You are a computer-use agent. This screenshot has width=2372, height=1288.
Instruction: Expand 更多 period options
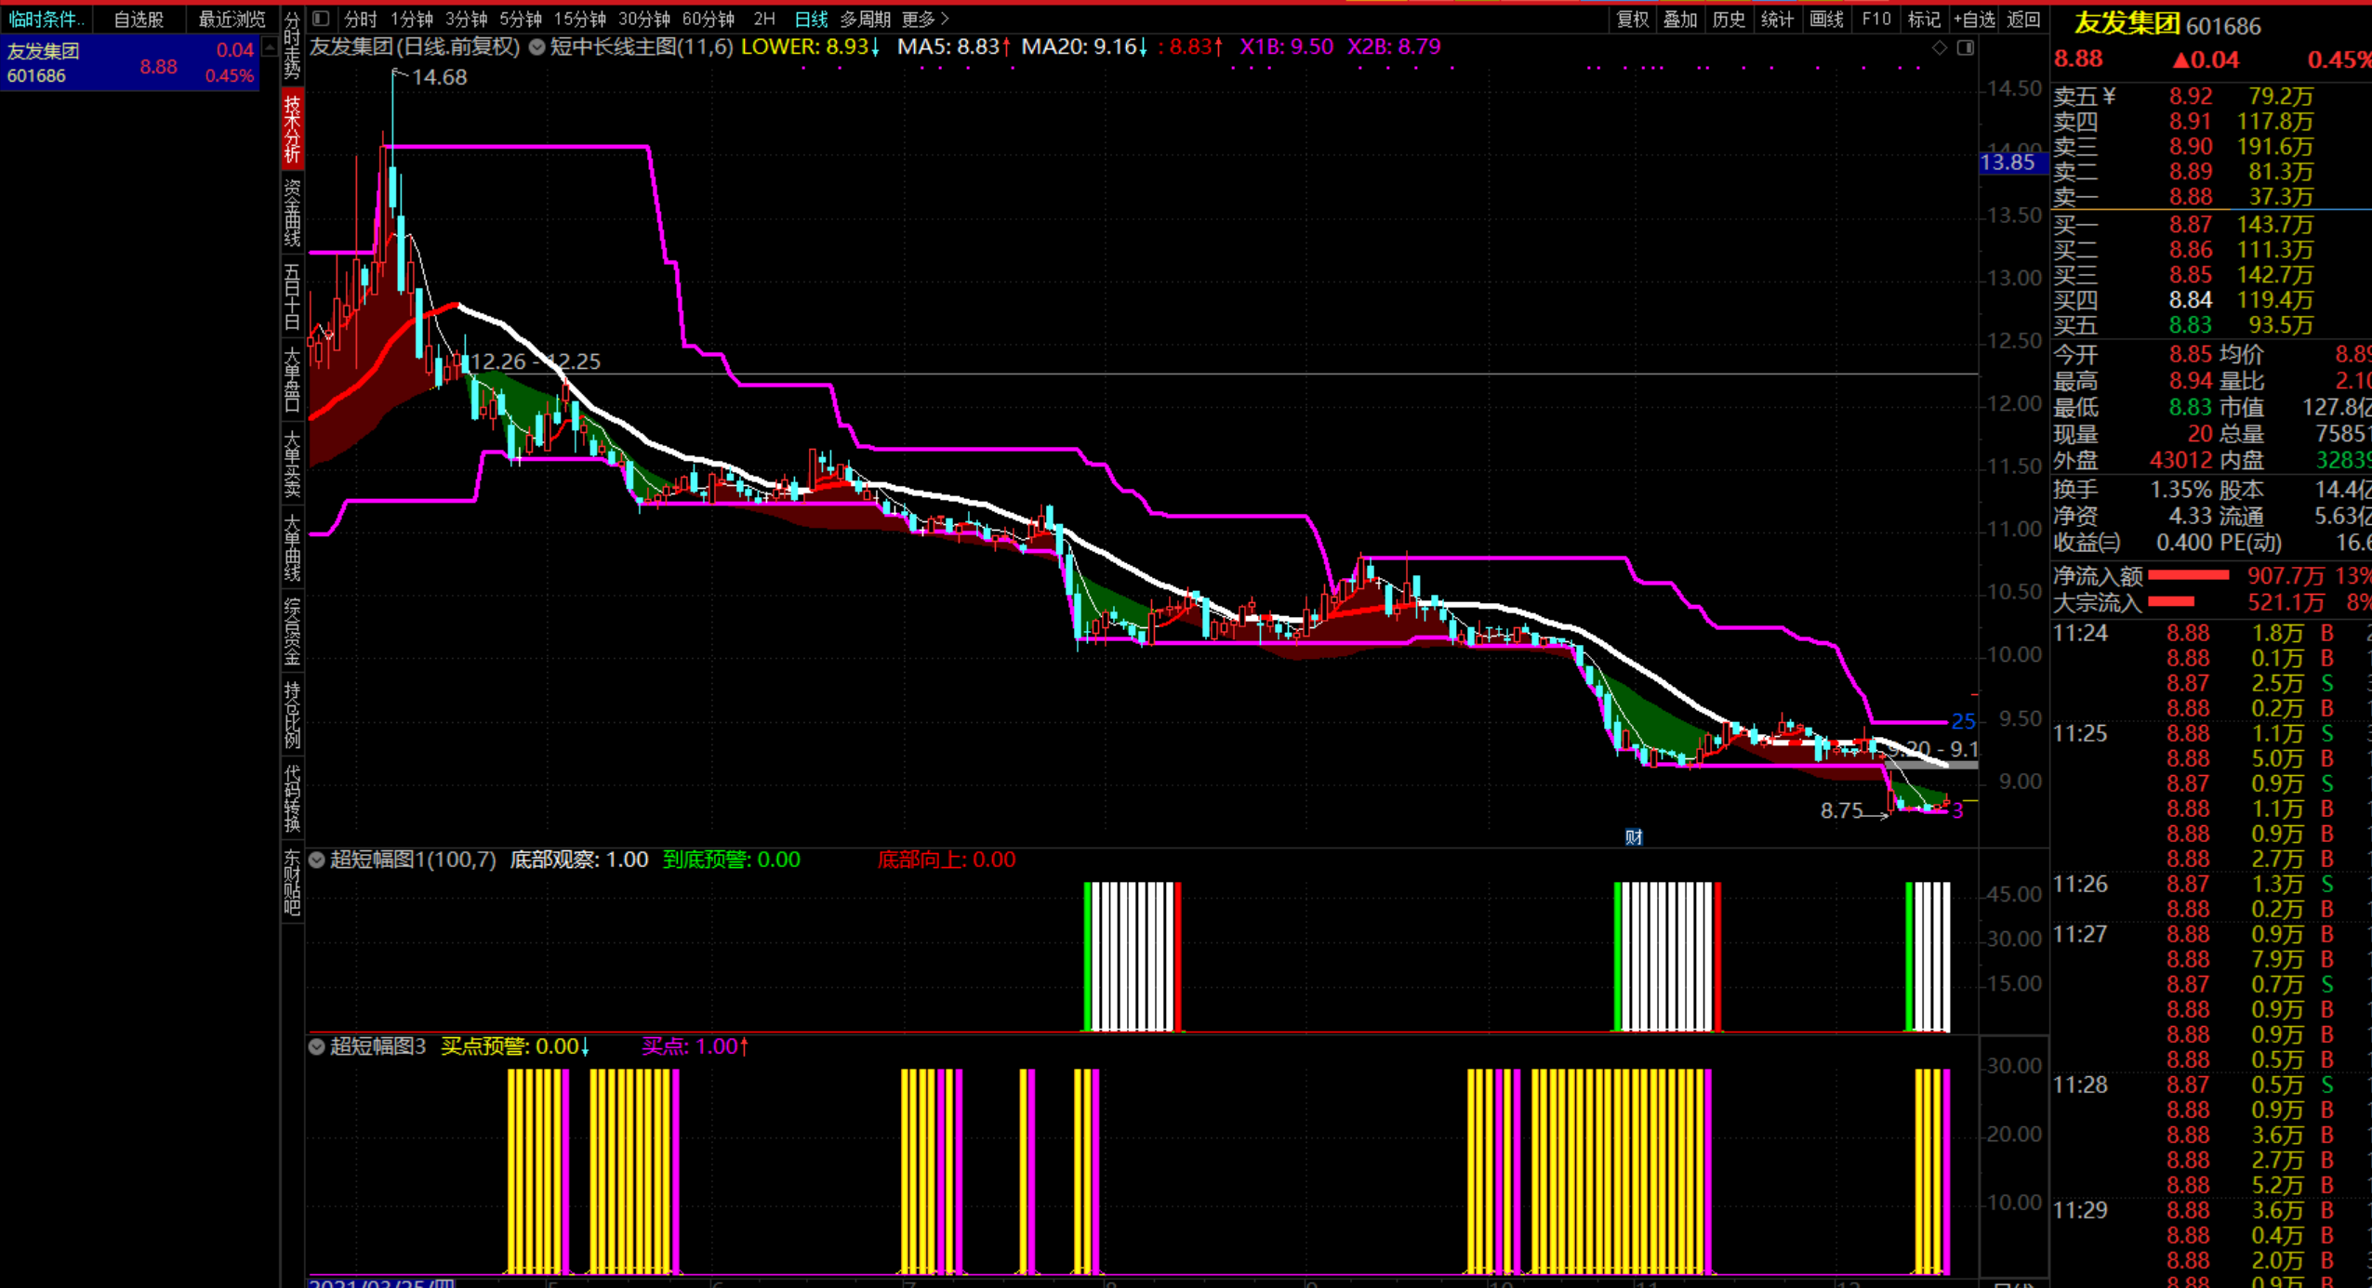click(925, 19)
